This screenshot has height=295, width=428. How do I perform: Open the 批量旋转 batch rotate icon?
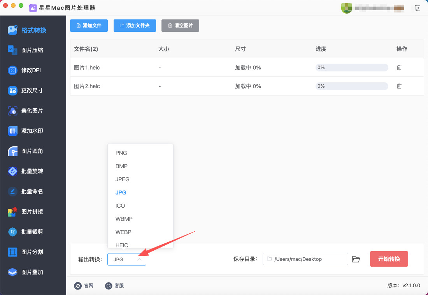pyautogui.click(x=12, y=171)
